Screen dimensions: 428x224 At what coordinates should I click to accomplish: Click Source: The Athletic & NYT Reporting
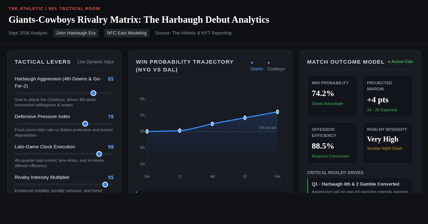[x=193, y=33]
